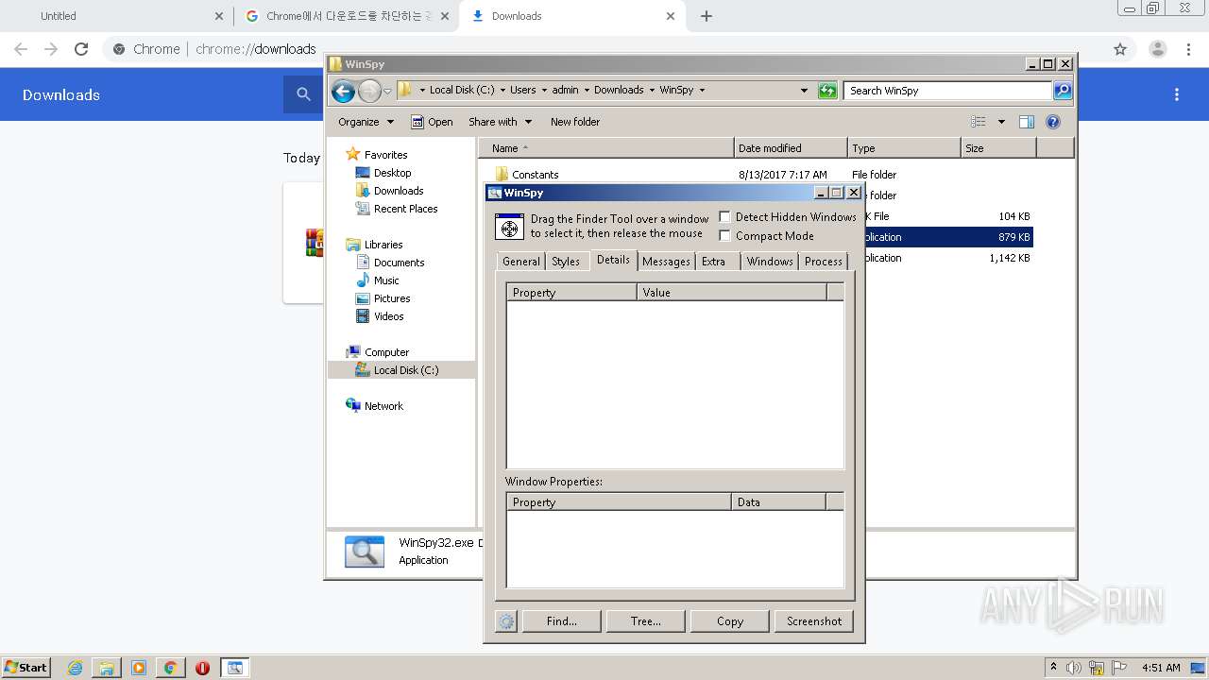Go forward in Explorer window
This screenshot has height=680, width=1209.
[369, 91]
